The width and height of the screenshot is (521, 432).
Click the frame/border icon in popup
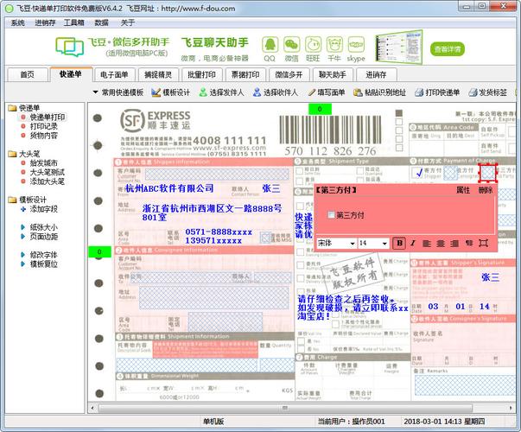click(x=484, y=244)
